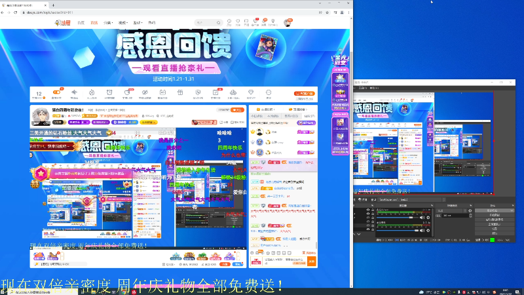524x295 pixels.
Task: Open the scene transition combo box in OBS
Action: pos(451,210)
